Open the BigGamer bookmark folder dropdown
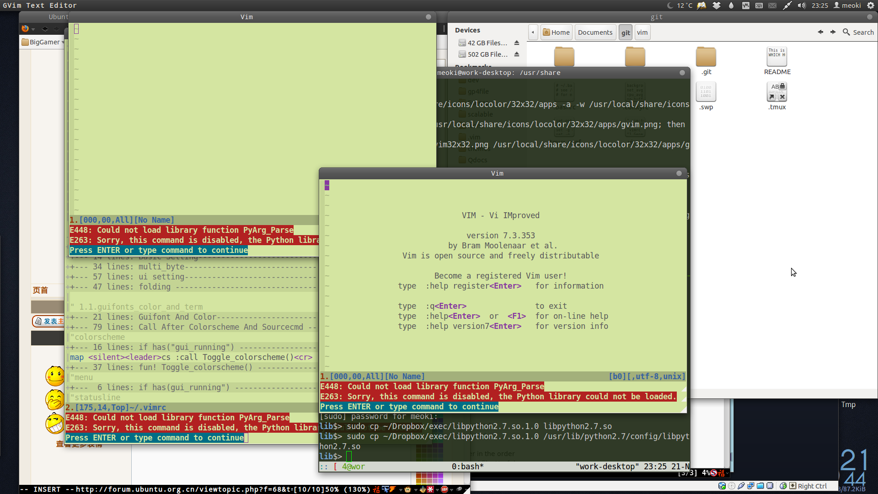The height and width of the screenshot is (494, 878). click(43, 42)
